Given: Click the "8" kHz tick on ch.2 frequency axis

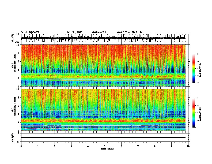Looking at the screenshot, I should click(x=18, y=98).
